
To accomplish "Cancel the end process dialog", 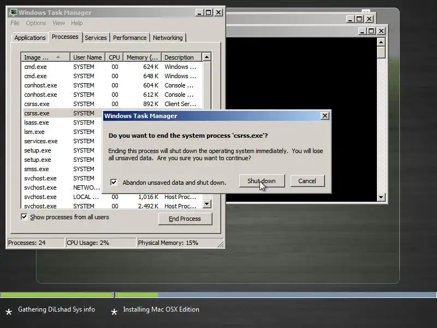I will (308, 181).
